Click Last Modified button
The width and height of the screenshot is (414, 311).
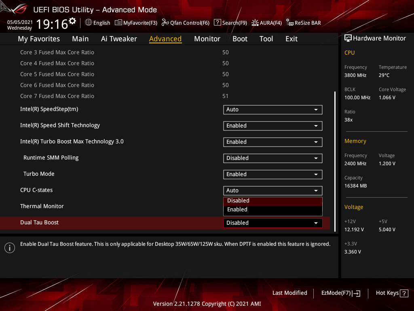coord(290,293)
